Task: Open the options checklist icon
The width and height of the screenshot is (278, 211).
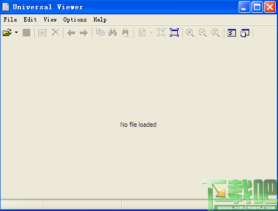Action: pyautogui.click(x=231, y=33)
